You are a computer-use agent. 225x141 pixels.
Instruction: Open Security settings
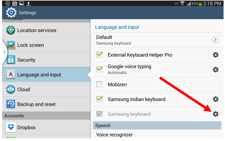point(46,60)
